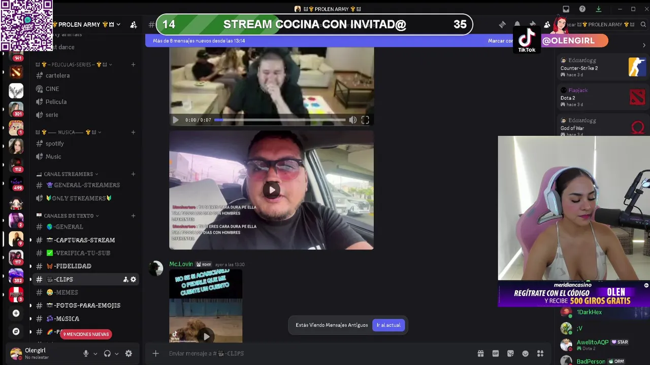Image resolution: width=650 pixels, height=365 pixels.
Task: Open Counter-Strike 2 activity by Edwardogg
Action: coord(603,67)
